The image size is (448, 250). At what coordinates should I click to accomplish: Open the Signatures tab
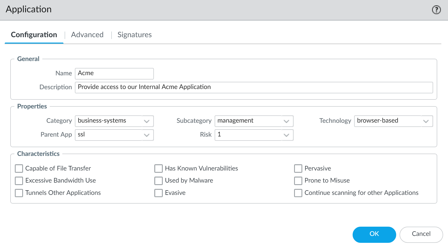point(134,35)
